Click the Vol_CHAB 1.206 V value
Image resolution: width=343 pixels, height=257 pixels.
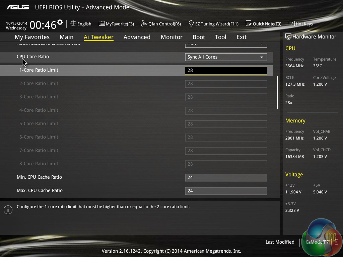[x=320, y=138]
